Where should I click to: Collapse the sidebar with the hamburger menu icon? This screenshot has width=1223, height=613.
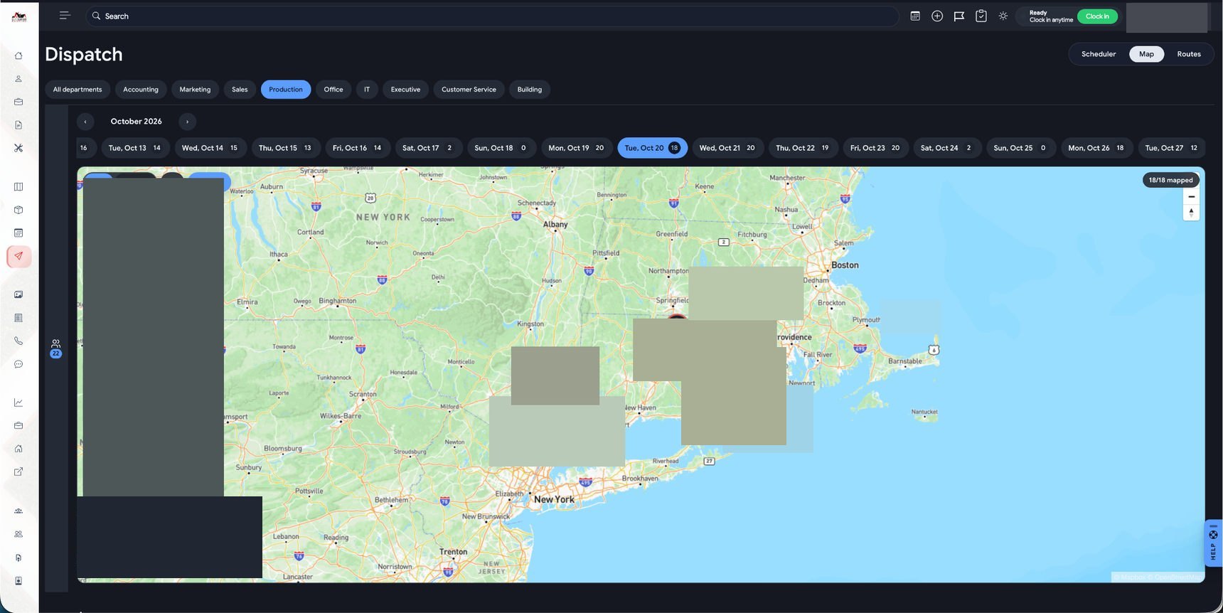tap(65, 16)
